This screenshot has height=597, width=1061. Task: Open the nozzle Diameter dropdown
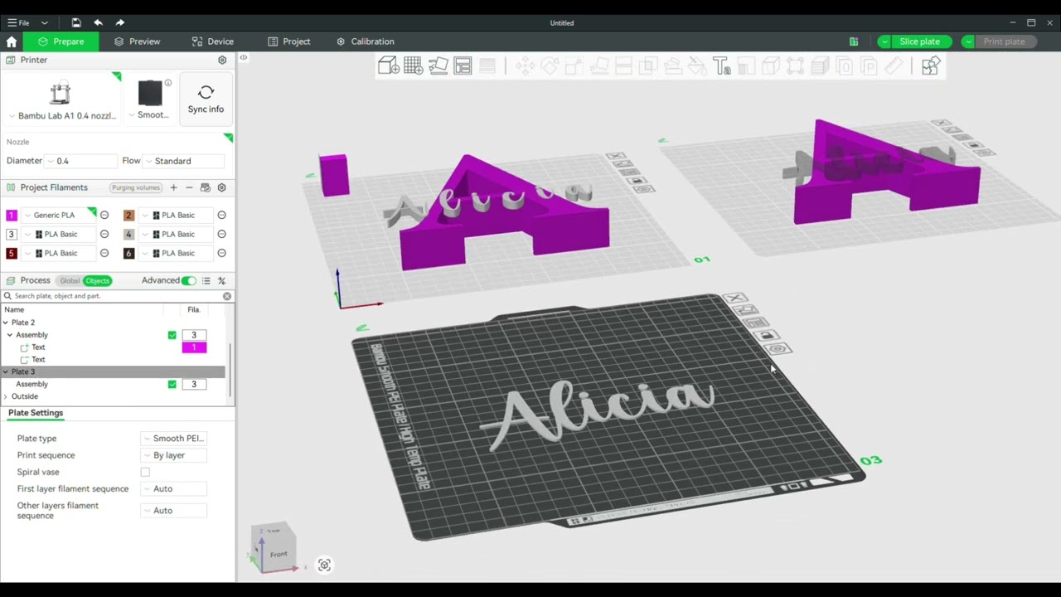coord(81,161)
